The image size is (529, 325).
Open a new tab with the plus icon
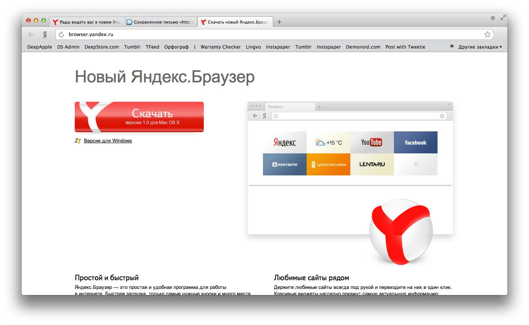point(279,22)
